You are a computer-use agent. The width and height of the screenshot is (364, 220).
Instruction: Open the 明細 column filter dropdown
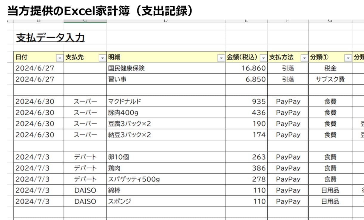[x=221, y=58]
